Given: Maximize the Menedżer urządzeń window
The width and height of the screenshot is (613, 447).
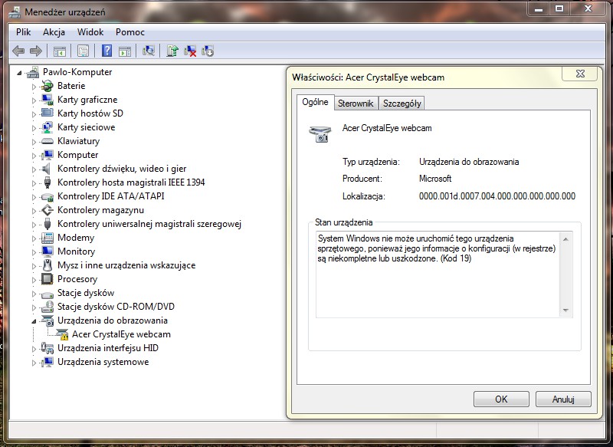Looking at the screenshot, I should [x=559, y=8].
